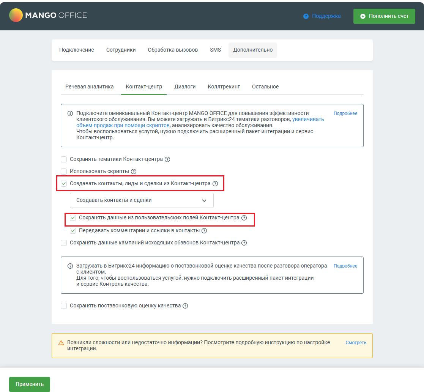Click Подробнее in the Контакт-центр notice
This screenshot has height=392, width=424.
pos(345,113)
